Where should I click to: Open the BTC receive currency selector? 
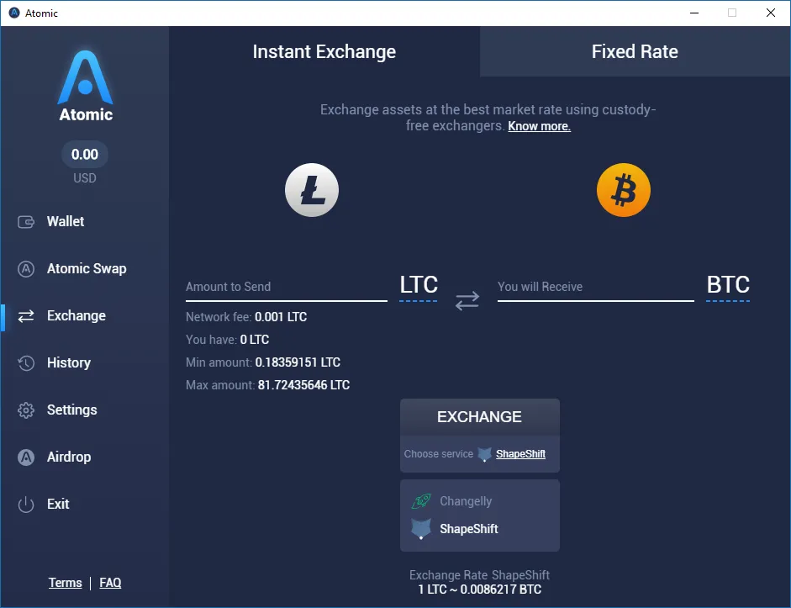(x=728, y=286)
